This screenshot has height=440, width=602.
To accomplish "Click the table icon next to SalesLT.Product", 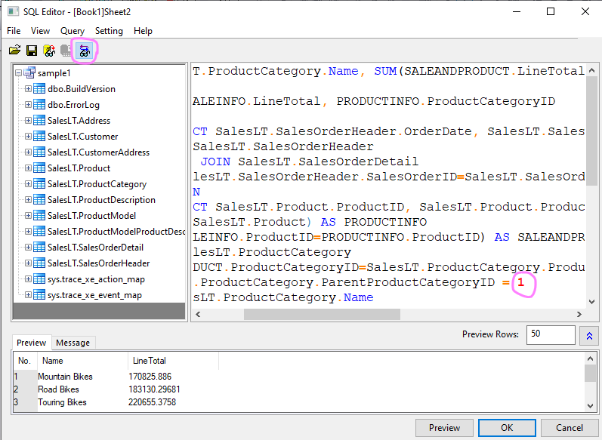I will (39, 168).
